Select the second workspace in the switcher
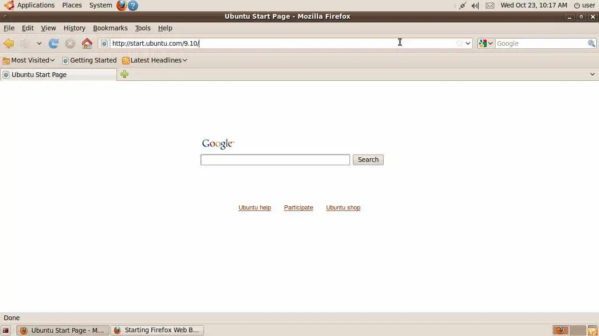The image size is (599, 336). tap(577, 330)
